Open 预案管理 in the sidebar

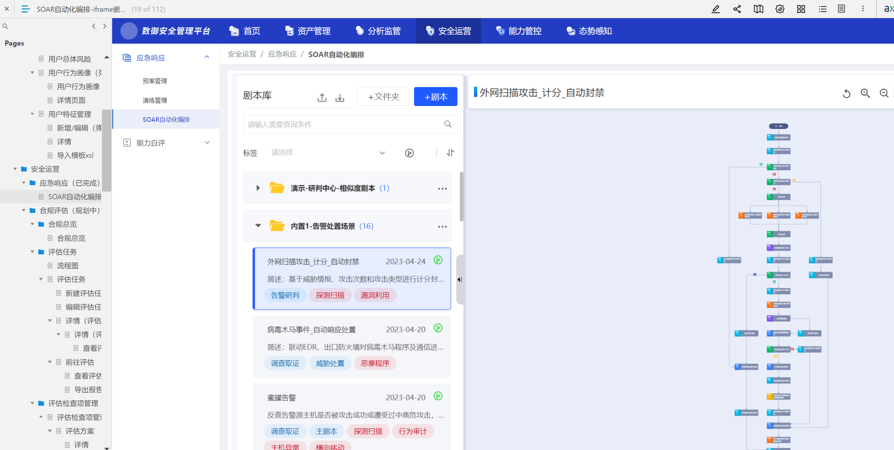[x=155, y=81]
